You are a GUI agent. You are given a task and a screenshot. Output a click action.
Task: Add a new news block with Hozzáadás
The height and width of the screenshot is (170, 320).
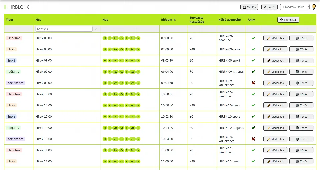click(x=288, y=20)
